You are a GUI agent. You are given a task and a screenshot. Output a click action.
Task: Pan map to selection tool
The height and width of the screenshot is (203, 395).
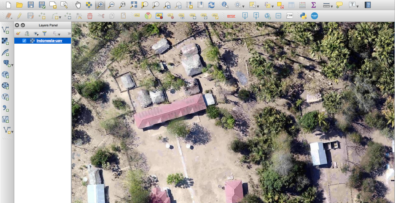(89, 5)
